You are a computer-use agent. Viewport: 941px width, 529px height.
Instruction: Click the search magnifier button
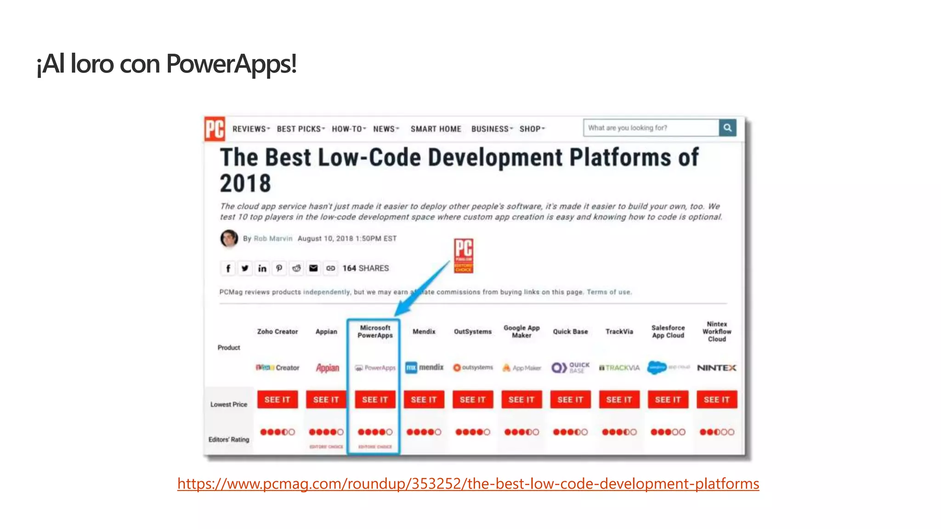727,128
